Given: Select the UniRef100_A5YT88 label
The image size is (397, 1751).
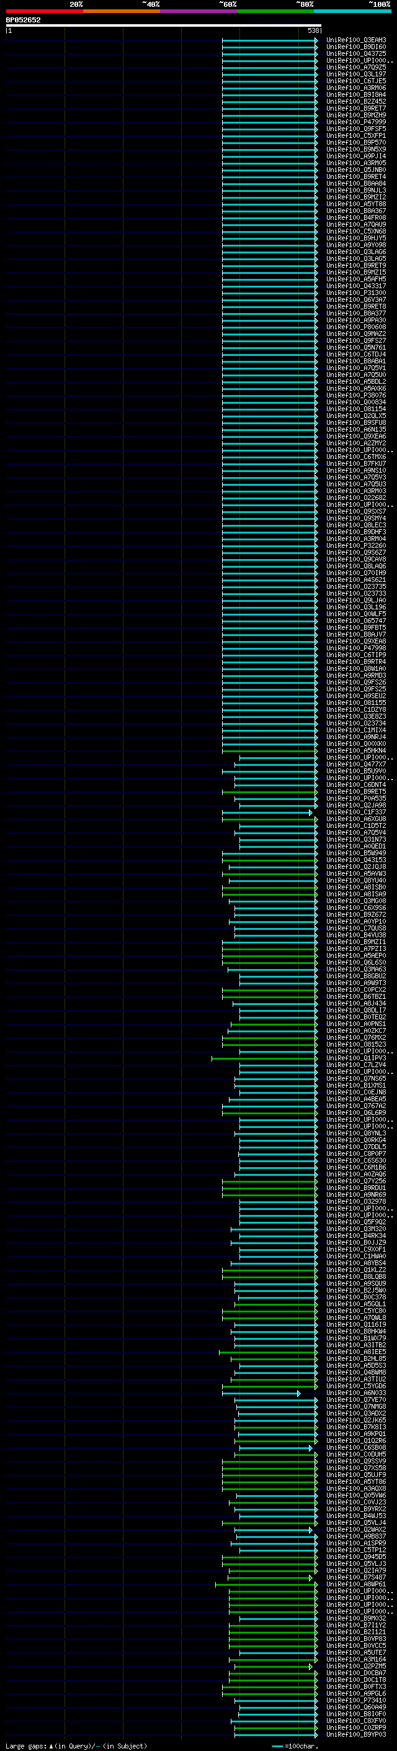Looking at the screenshot, I should coord(356,204).
